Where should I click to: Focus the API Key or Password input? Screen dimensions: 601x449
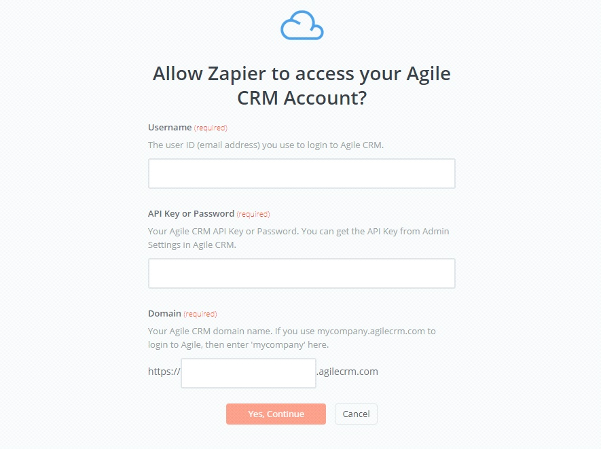[x=302, y=273]
